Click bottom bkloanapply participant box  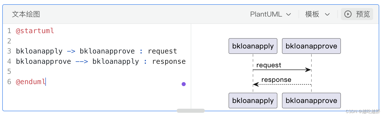tap(253, 100)
